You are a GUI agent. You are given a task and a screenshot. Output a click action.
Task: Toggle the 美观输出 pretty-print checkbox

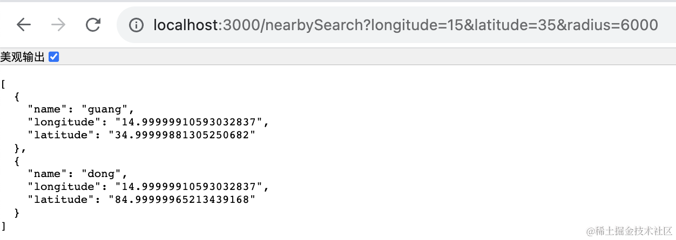54,57
